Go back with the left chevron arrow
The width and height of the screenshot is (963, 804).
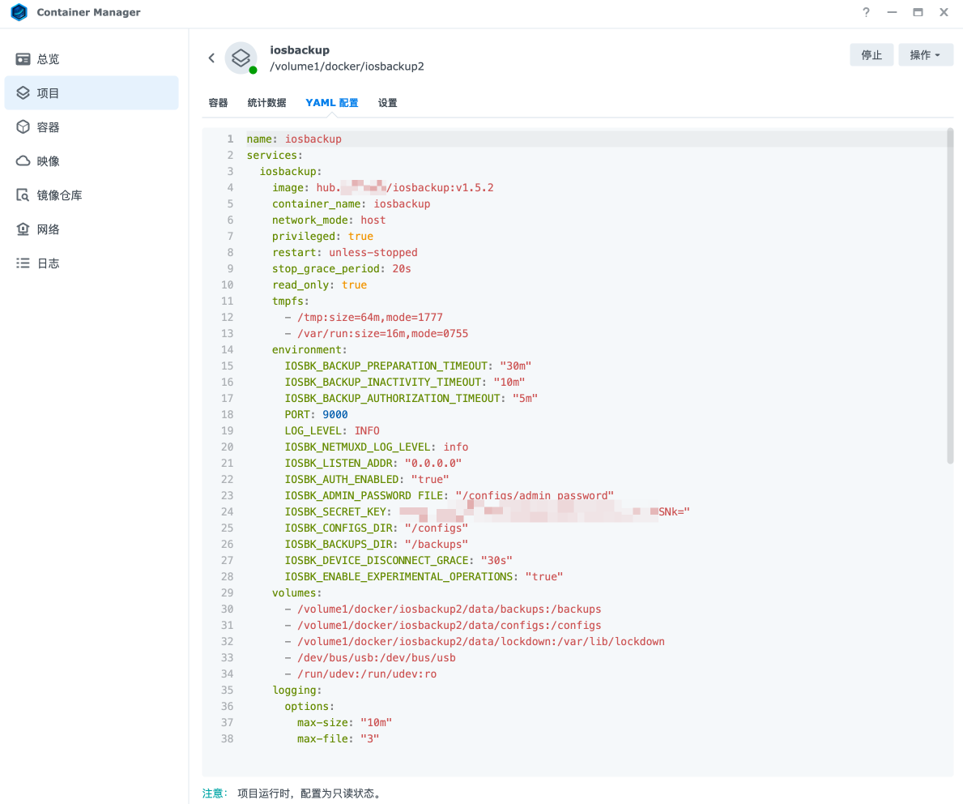(x=211, y=58)
